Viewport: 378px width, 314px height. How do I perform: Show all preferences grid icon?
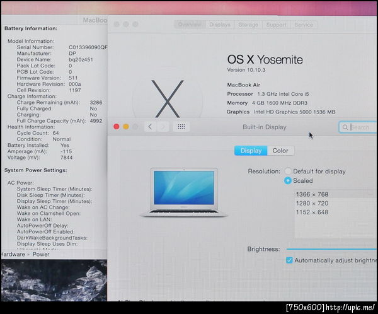click(181, 127)
